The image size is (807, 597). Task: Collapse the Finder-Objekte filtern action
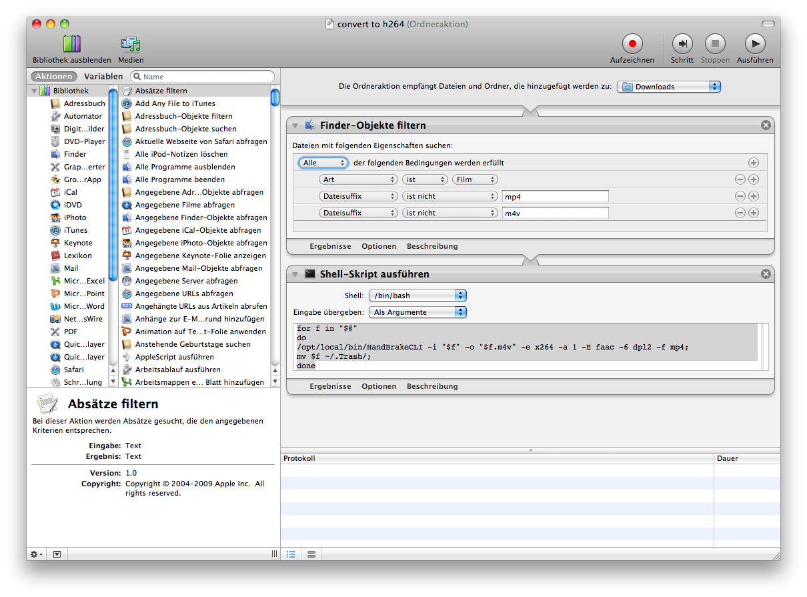295,125
